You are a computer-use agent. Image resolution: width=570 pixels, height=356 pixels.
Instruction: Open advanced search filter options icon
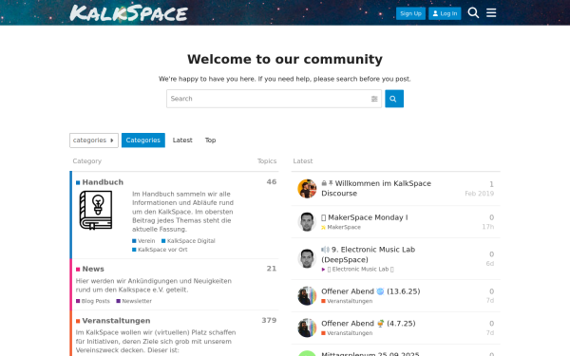click(x=374, y=99)
